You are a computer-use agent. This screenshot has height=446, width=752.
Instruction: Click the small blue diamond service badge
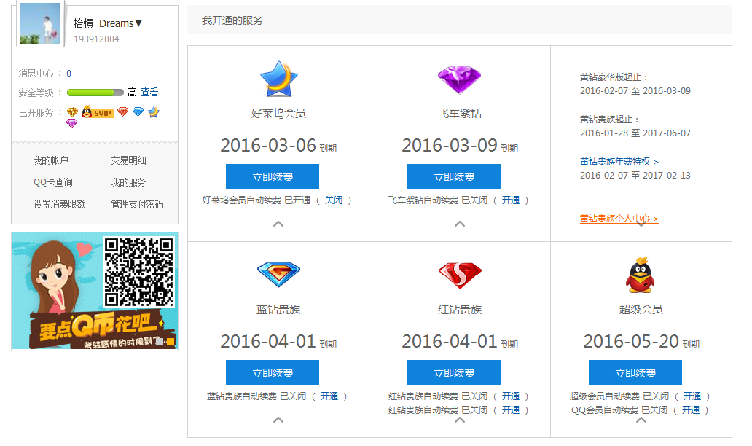point(138,112)
